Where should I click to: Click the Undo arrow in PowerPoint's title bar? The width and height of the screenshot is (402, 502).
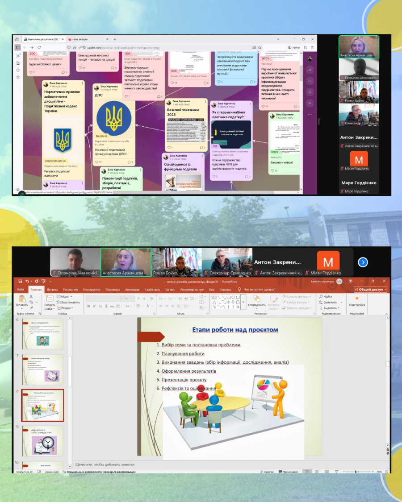tap(27, 282)
